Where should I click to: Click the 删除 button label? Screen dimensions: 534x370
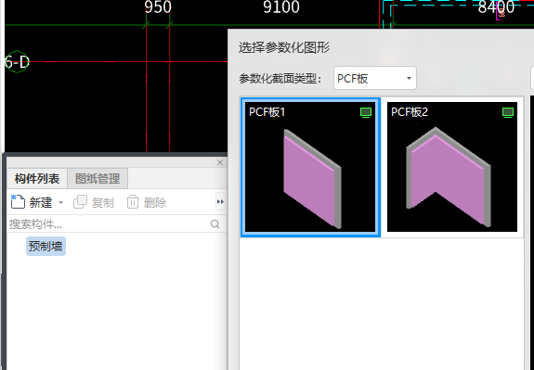point(154,203)
